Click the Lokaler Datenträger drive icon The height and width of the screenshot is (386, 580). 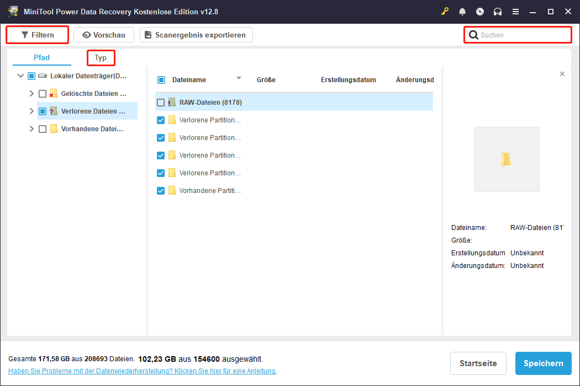point(43,76)
